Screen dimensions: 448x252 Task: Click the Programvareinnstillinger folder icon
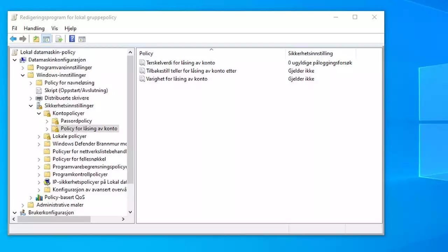coord(31,67)
